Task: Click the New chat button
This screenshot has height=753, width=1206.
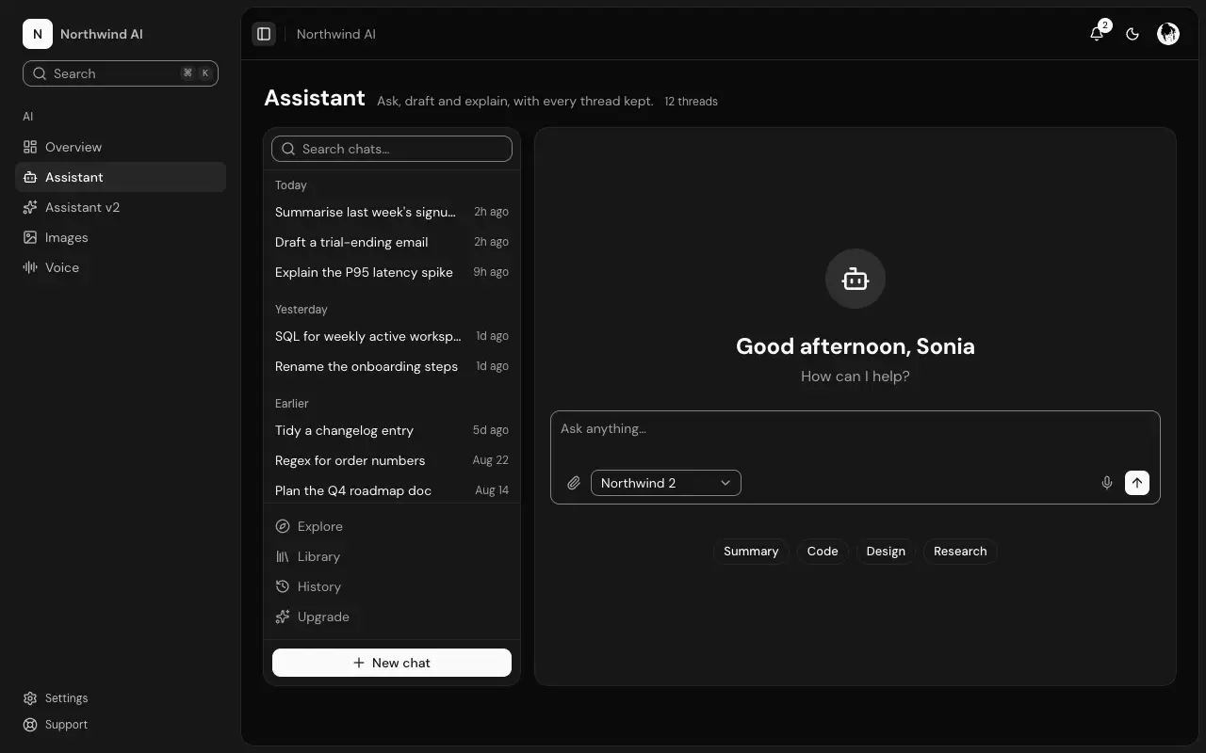Action: 392,663
